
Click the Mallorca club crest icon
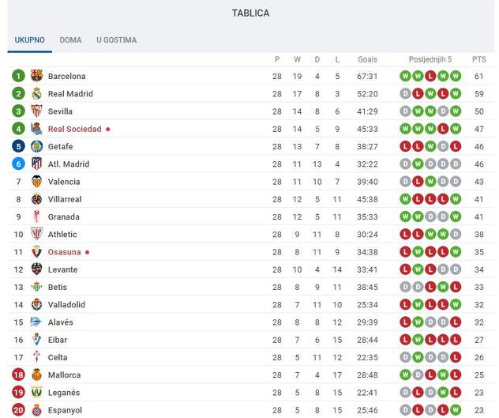coord(36,375)
